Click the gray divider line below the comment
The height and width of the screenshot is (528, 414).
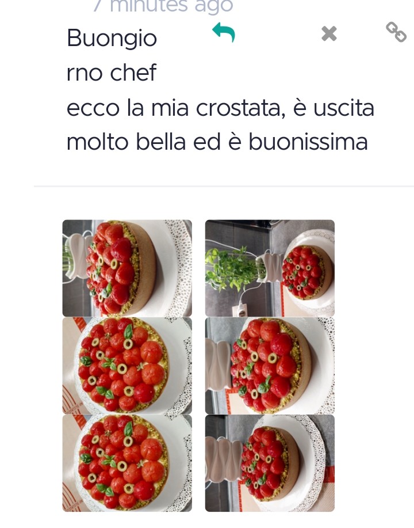coord(224,186)
